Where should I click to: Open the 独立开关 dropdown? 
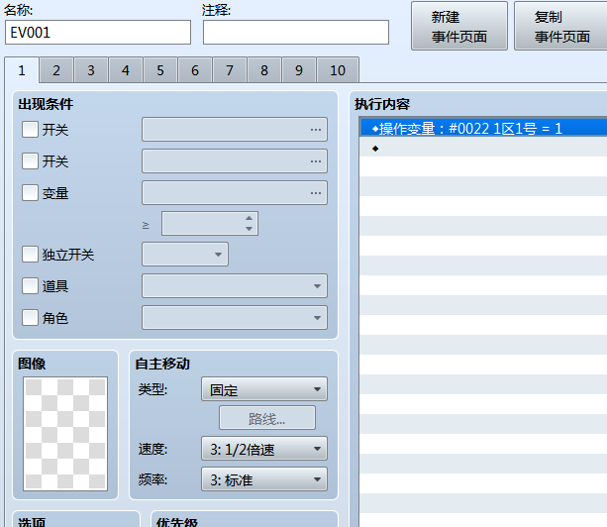point(185,255)
